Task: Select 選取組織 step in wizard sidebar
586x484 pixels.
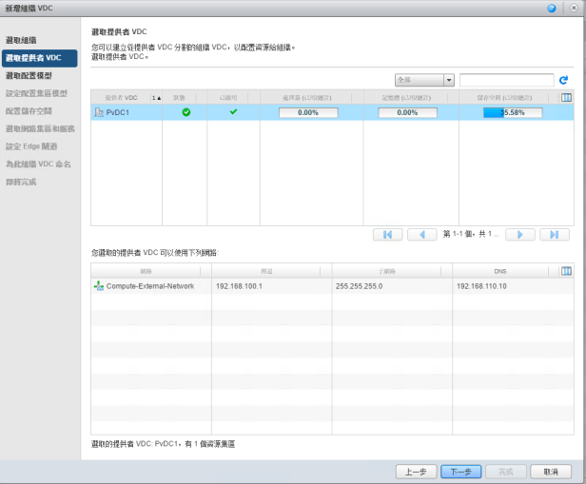Action: [x=21, y=41]
